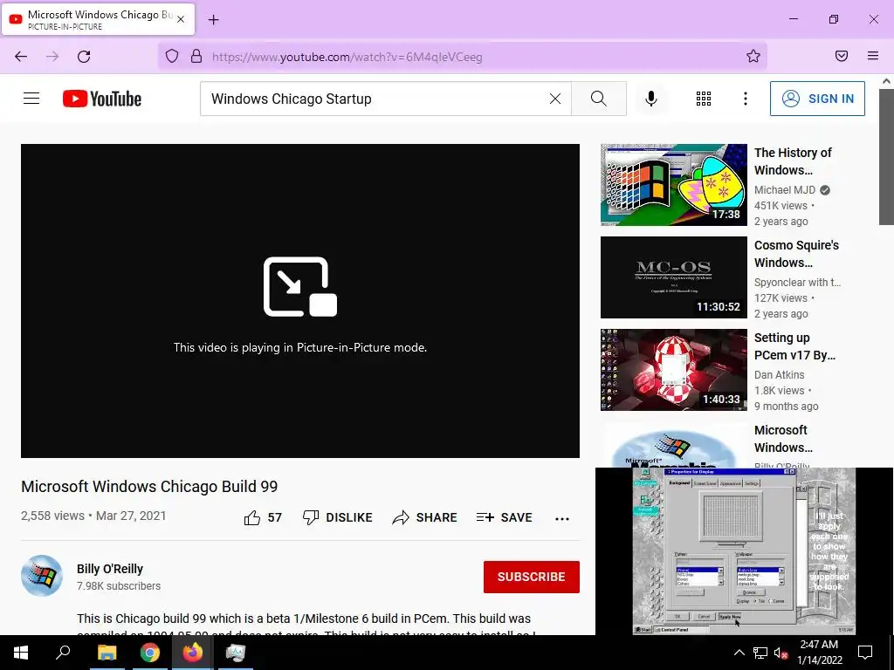Viewport: 894px width, 670px height.
Task: View site security padlock information
Action: [x=196, y=56]
